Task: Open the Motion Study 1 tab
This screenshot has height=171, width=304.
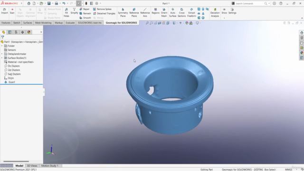Action: point(49,166)
